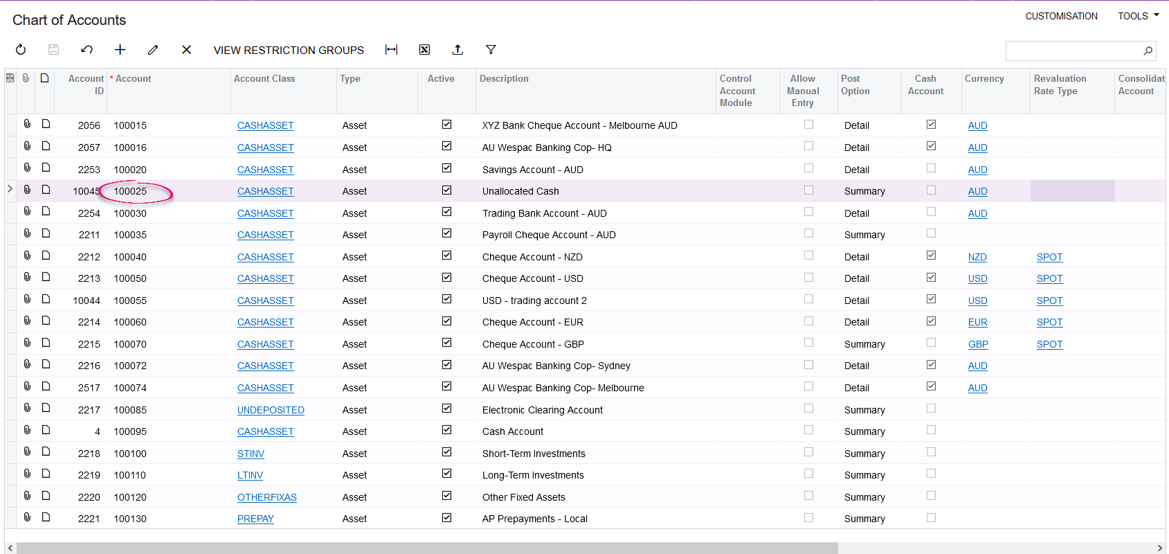
Task: Add a new row with plus icon
Action: [120, 50]
